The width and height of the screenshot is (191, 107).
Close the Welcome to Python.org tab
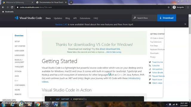click(x=33, y=2)
